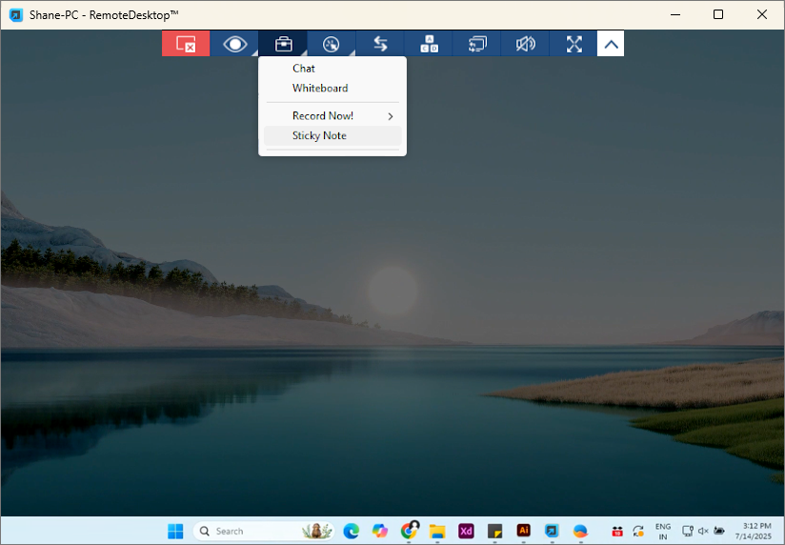Select Sticky Note menu entry
The height and width of the screenshot is (545, 785).
(x=319, y=136)
